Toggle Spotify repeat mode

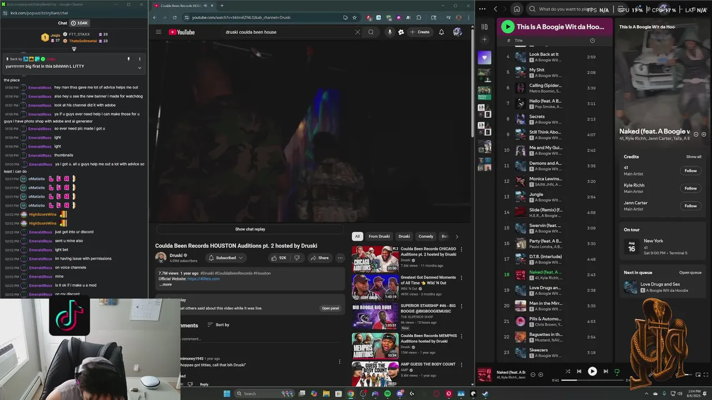pyautogui.click(x=617, y=371)
